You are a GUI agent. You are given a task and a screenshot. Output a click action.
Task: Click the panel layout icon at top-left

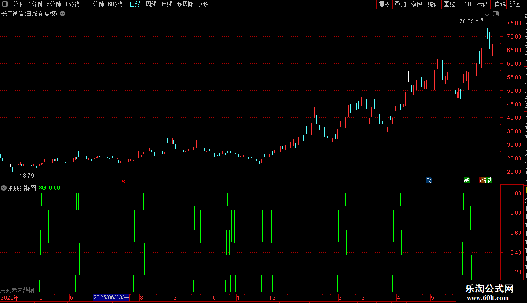(x=5, y=4)
